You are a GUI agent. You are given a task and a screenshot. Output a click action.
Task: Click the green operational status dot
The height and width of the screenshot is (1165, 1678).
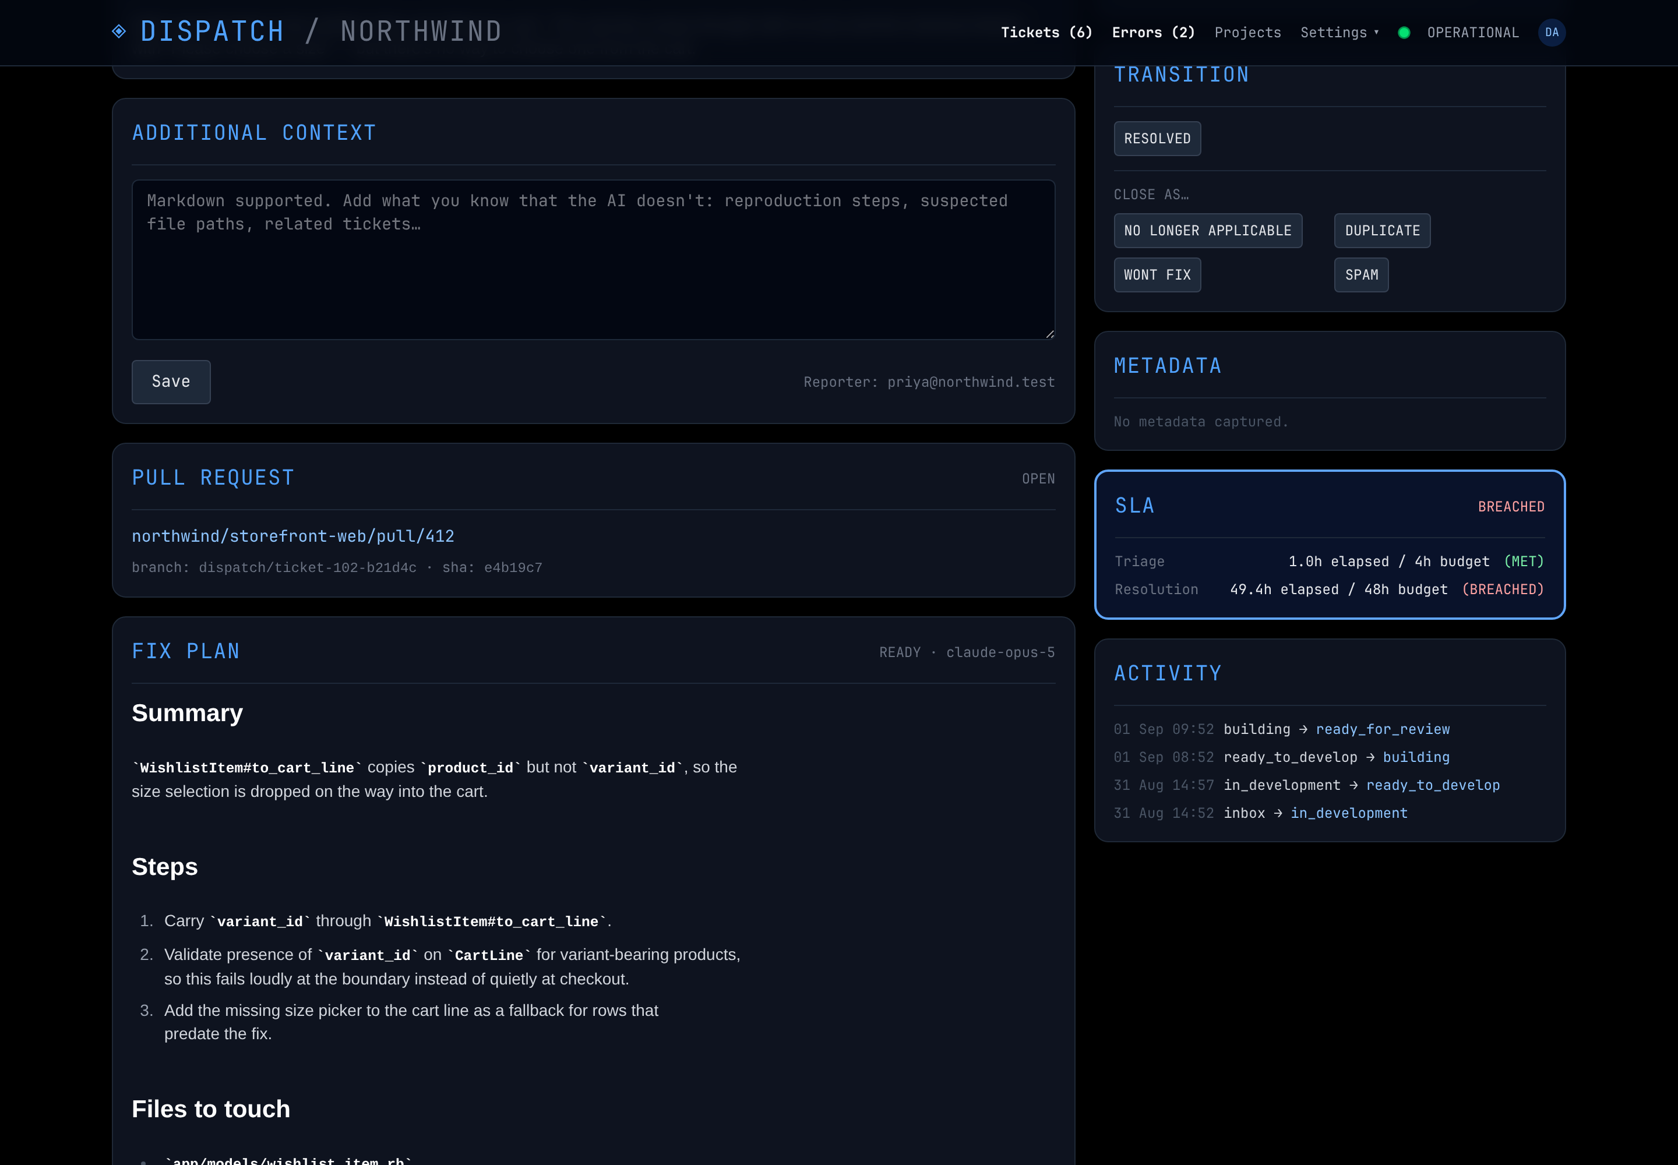click(1404, 33)
